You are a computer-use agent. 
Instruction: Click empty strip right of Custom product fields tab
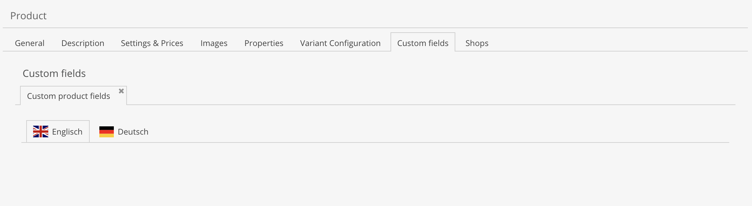coord(414,95)
